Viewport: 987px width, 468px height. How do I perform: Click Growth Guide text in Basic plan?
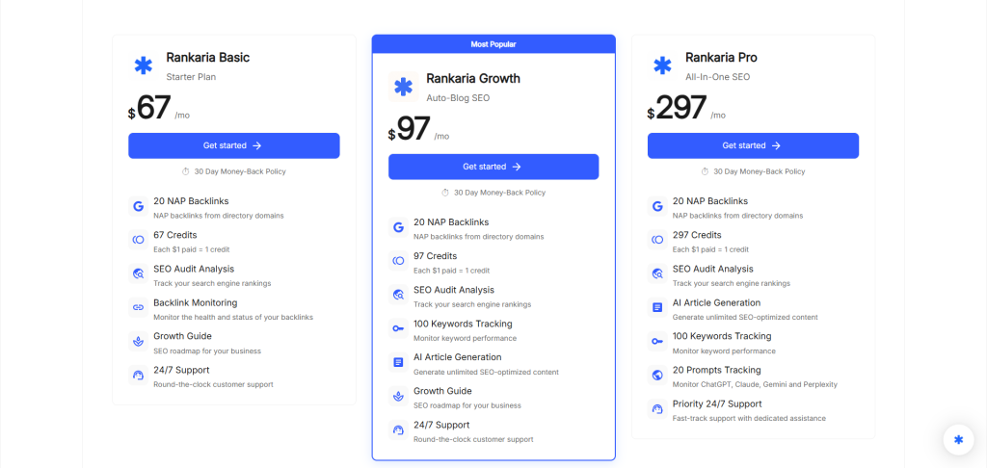click(x=182, y=336)
